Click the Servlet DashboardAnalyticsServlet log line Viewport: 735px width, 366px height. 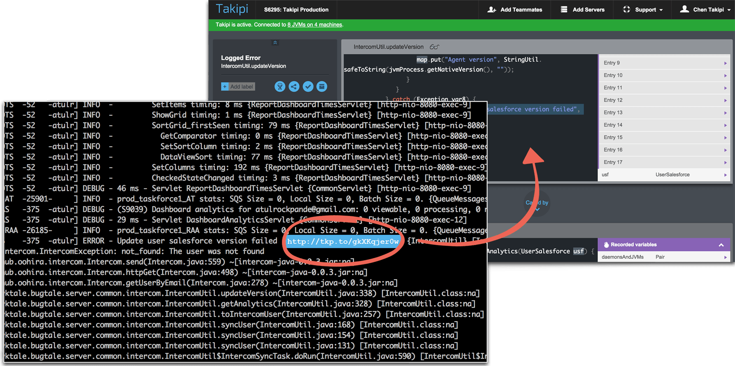[235, 220]
